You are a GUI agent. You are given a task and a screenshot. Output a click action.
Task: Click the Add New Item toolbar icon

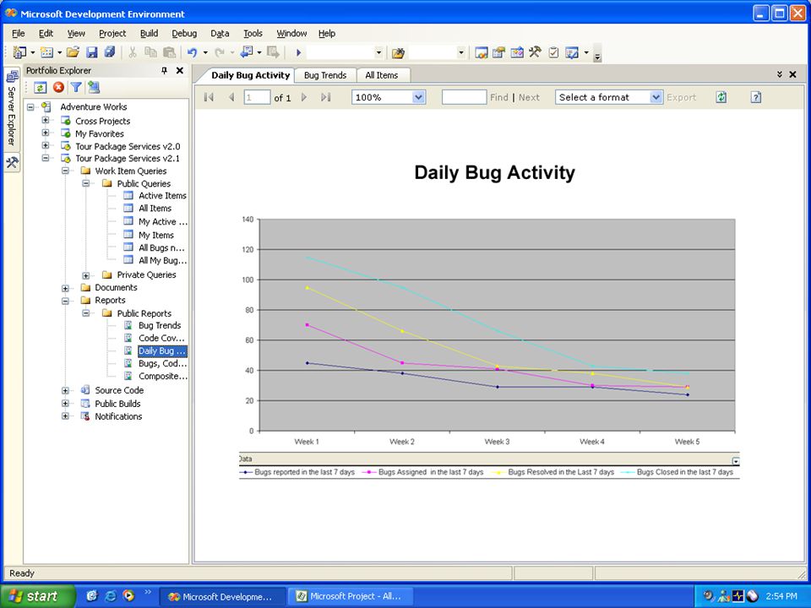point(46,52)
